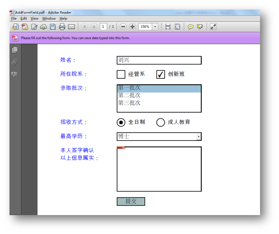This screenshot has height=234, width=279.
Task: Select 第二批次 in the list box
Action: tap(159, 95)
